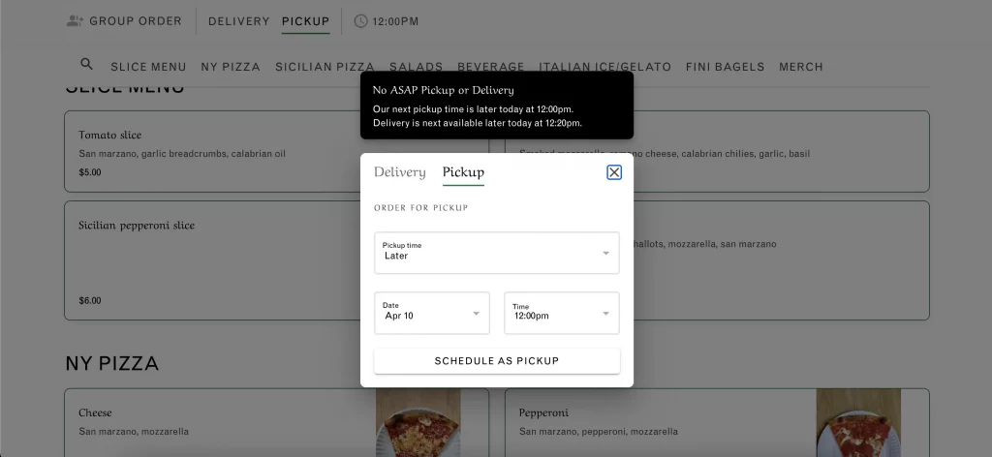Open the Time dropdown showing 12:00pm
992x457 pixels.
click(561, 313)
